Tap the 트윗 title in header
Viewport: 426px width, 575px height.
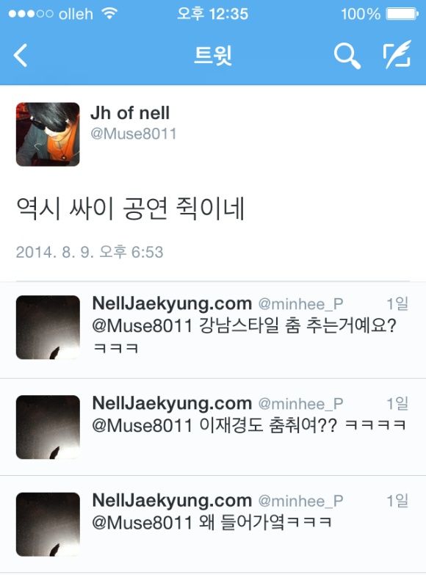tap(213, 55)
